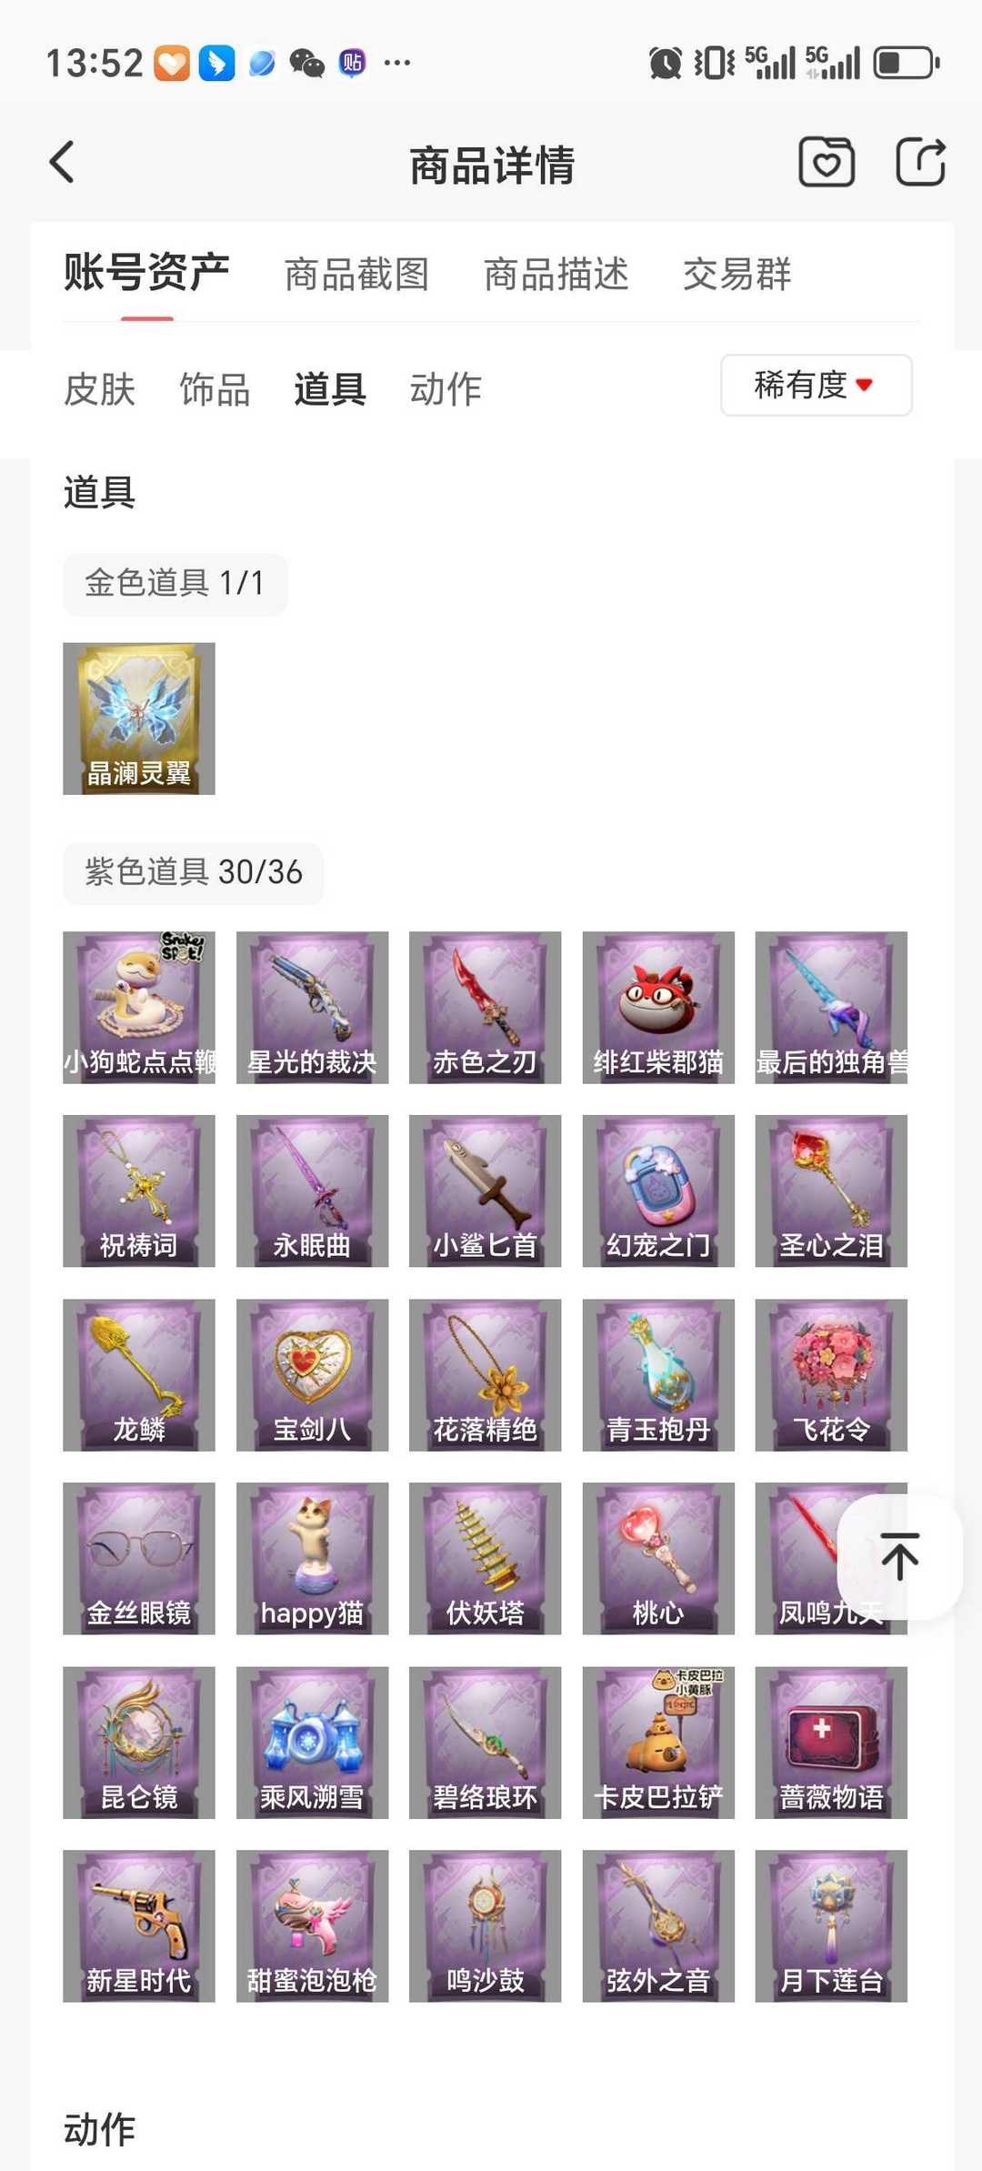Open the favorite heart folder icon
Screen dimensions: 982x2171
pyautogui.click(x=826, y=163)
